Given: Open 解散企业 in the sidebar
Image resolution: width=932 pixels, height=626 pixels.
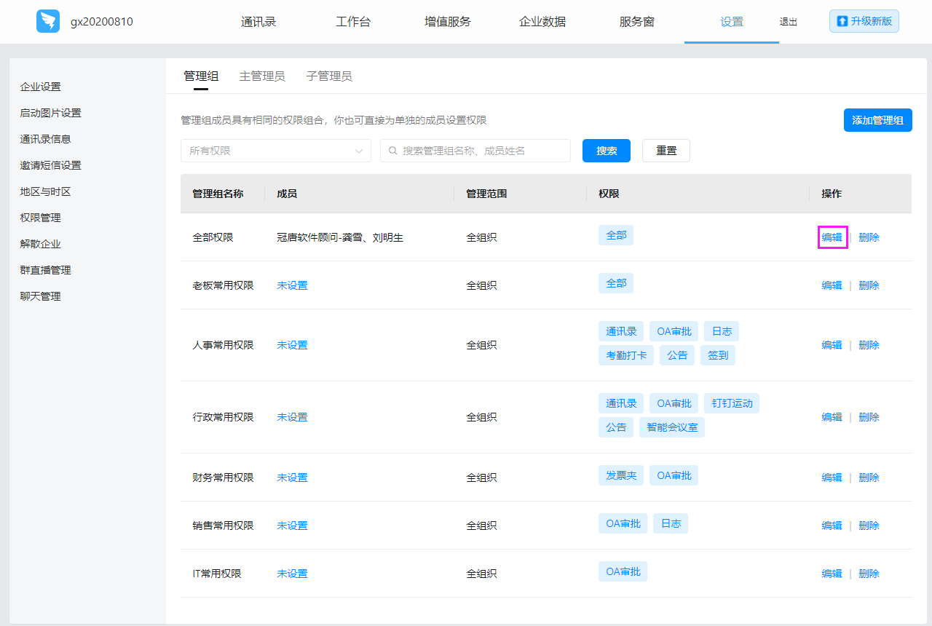Looking at the screenshot, I should [41, 244].
